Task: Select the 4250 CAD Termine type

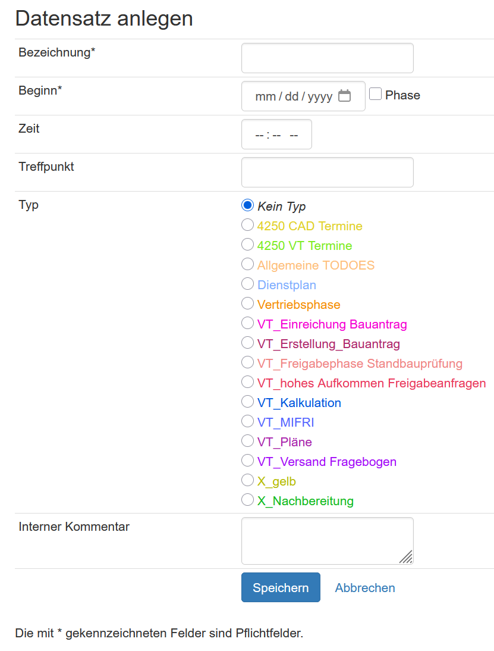Action: coord(247,224)
